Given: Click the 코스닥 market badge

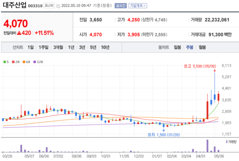Looking at the screenshot, I should [x=49, y=6].
